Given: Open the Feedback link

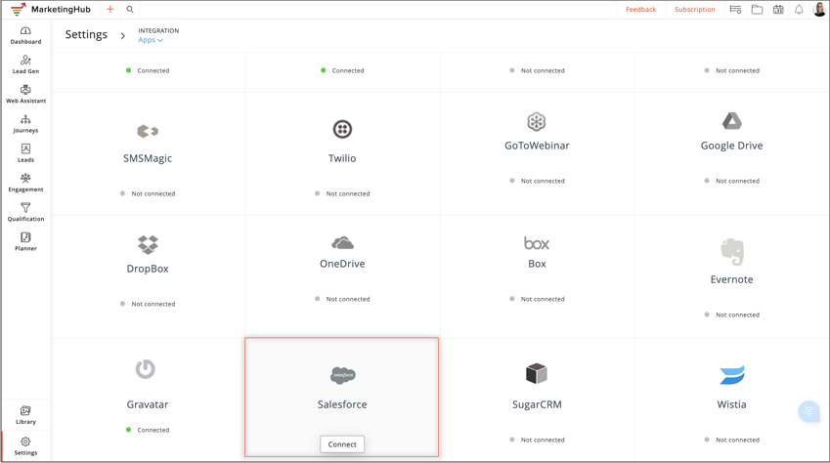Looking at the screenshot, I should click(640, 9).
